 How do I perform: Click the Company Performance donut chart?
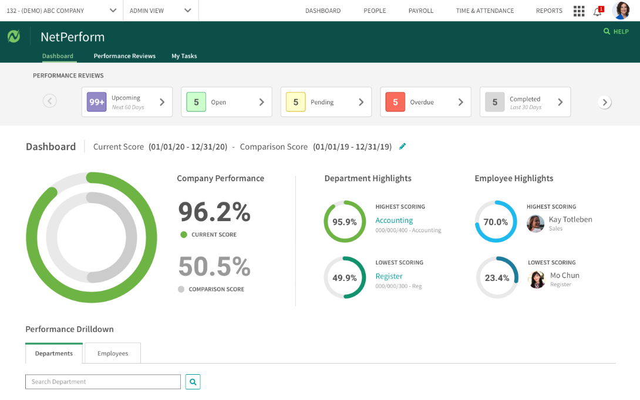(x=92, y=238)
